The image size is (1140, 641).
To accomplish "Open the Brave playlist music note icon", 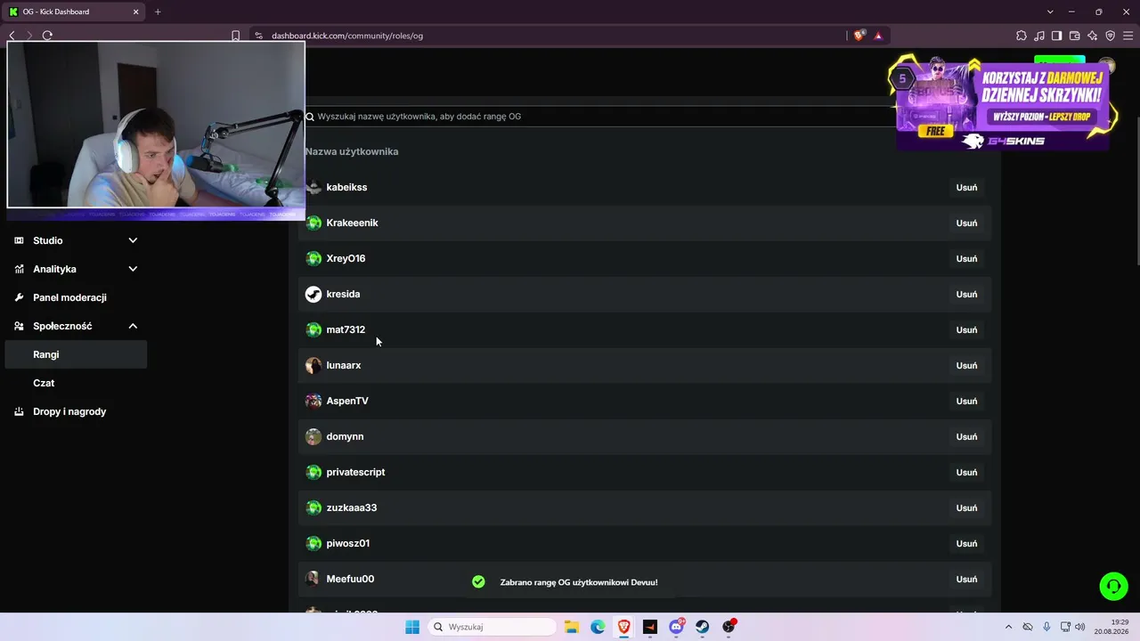I will click(1039, 36).
